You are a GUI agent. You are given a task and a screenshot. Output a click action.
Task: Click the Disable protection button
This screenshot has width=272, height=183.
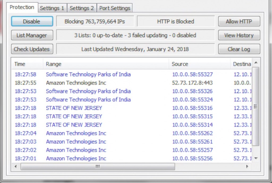(32, 21)
